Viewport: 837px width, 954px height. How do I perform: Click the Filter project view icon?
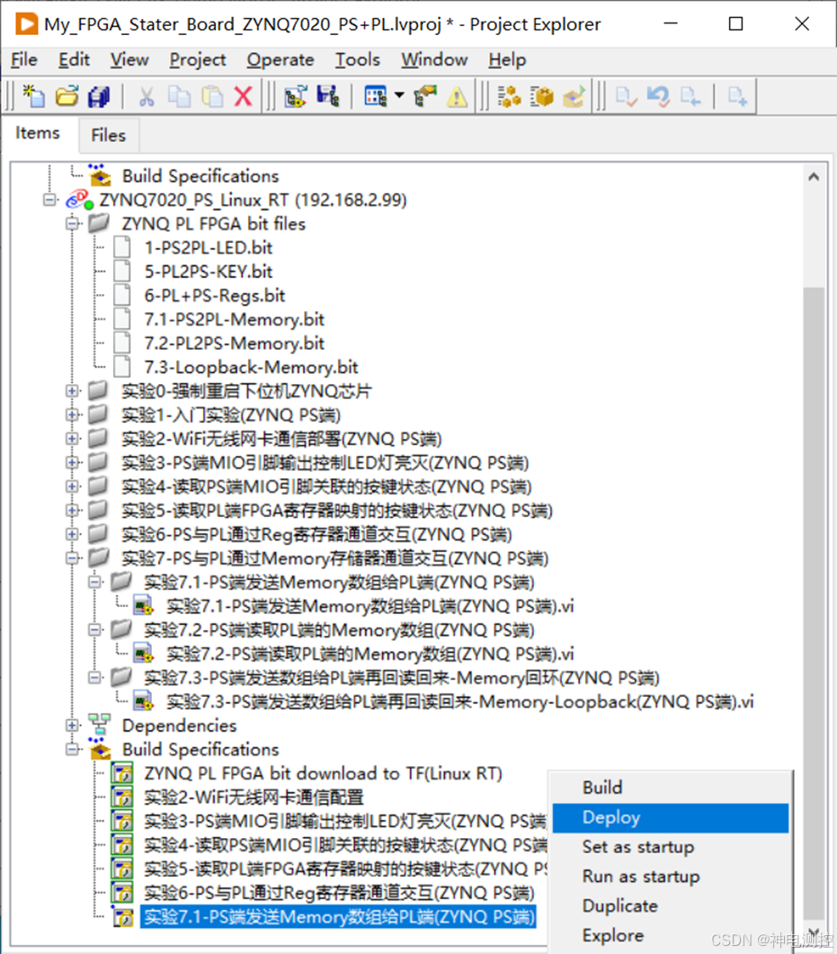375,96
